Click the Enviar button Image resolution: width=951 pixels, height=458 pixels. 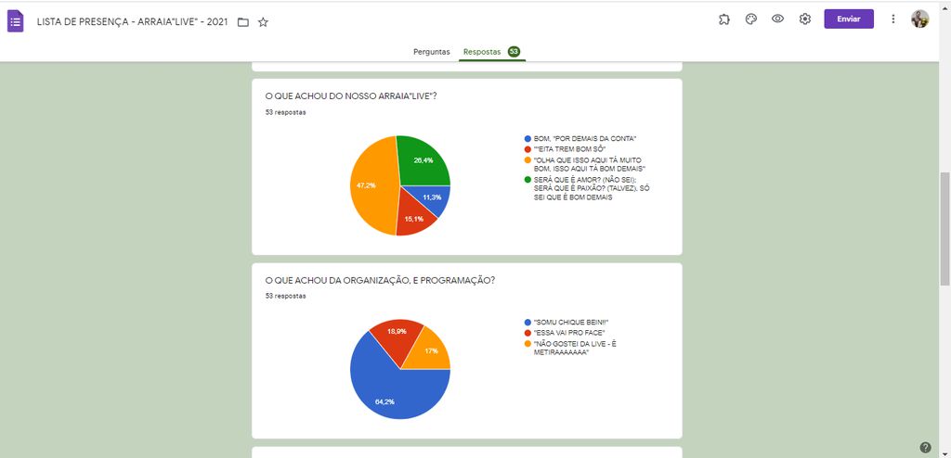848,19
